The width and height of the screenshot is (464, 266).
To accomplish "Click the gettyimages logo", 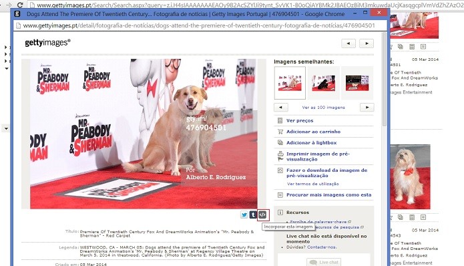I will [x=47, y=43].
